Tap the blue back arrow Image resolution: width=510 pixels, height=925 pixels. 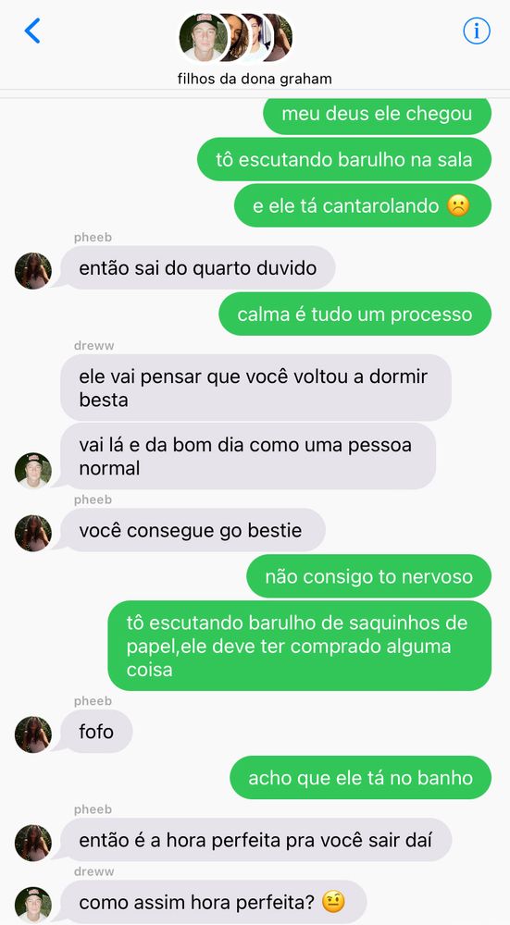point(32,31)
